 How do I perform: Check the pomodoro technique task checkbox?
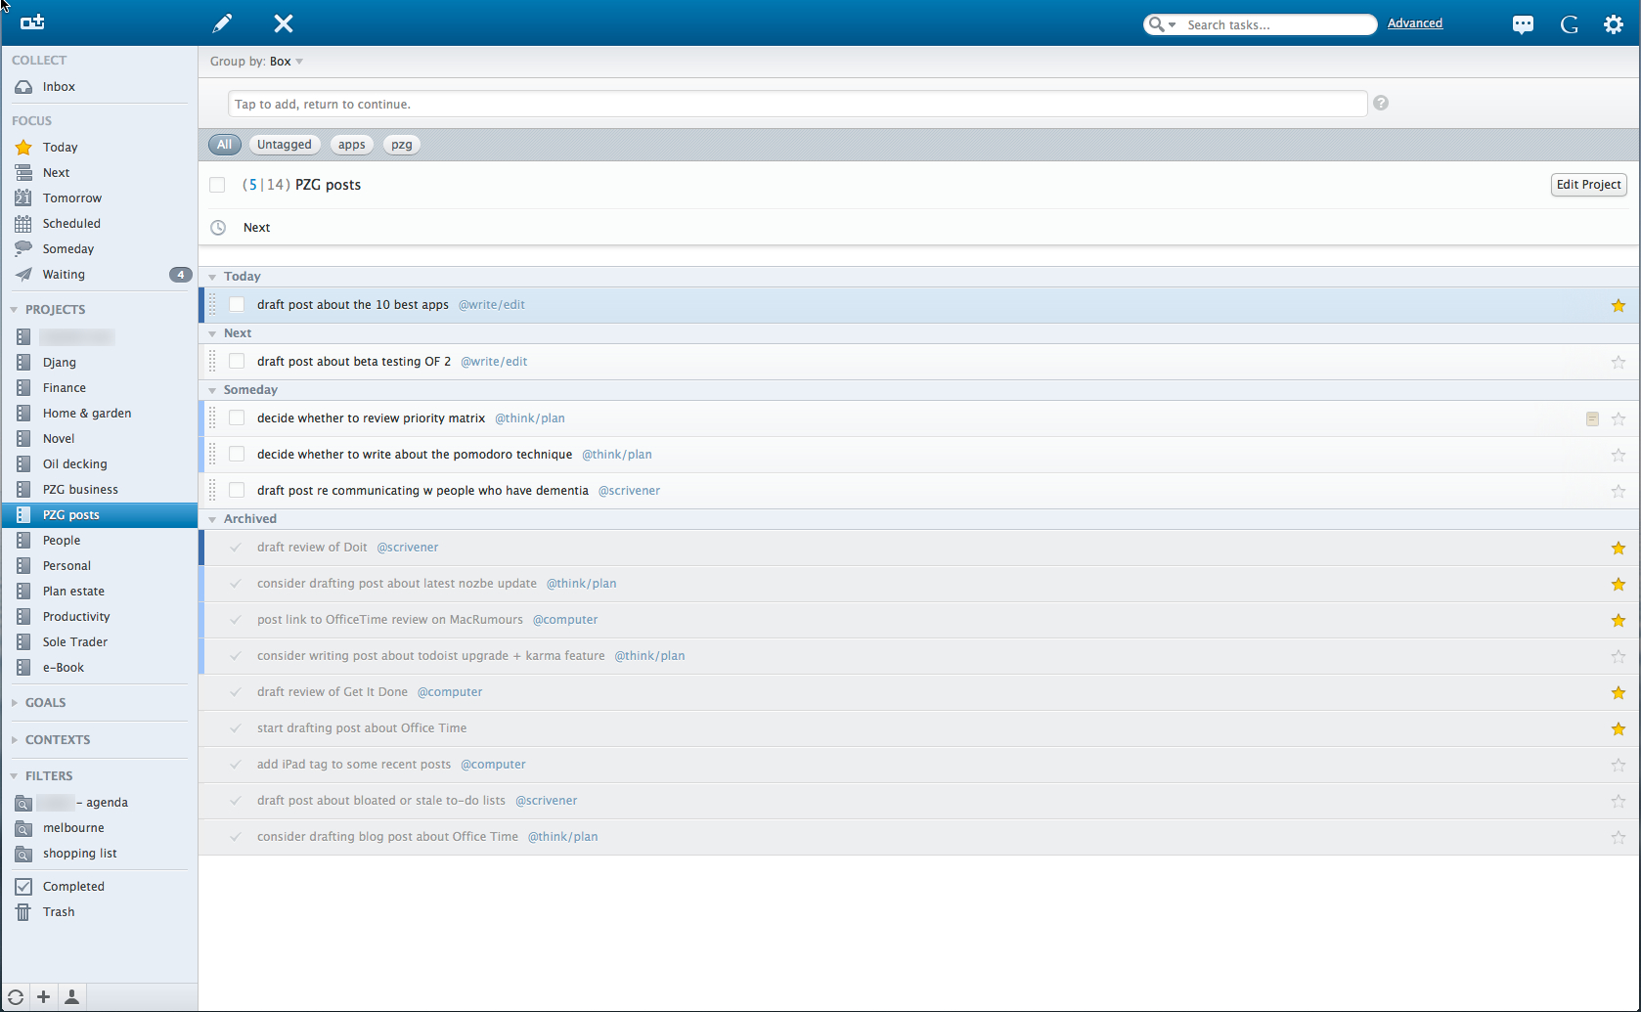click(x=237, y=455)
